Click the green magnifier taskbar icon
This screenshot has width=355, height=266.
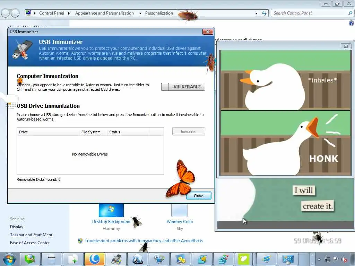30,259
